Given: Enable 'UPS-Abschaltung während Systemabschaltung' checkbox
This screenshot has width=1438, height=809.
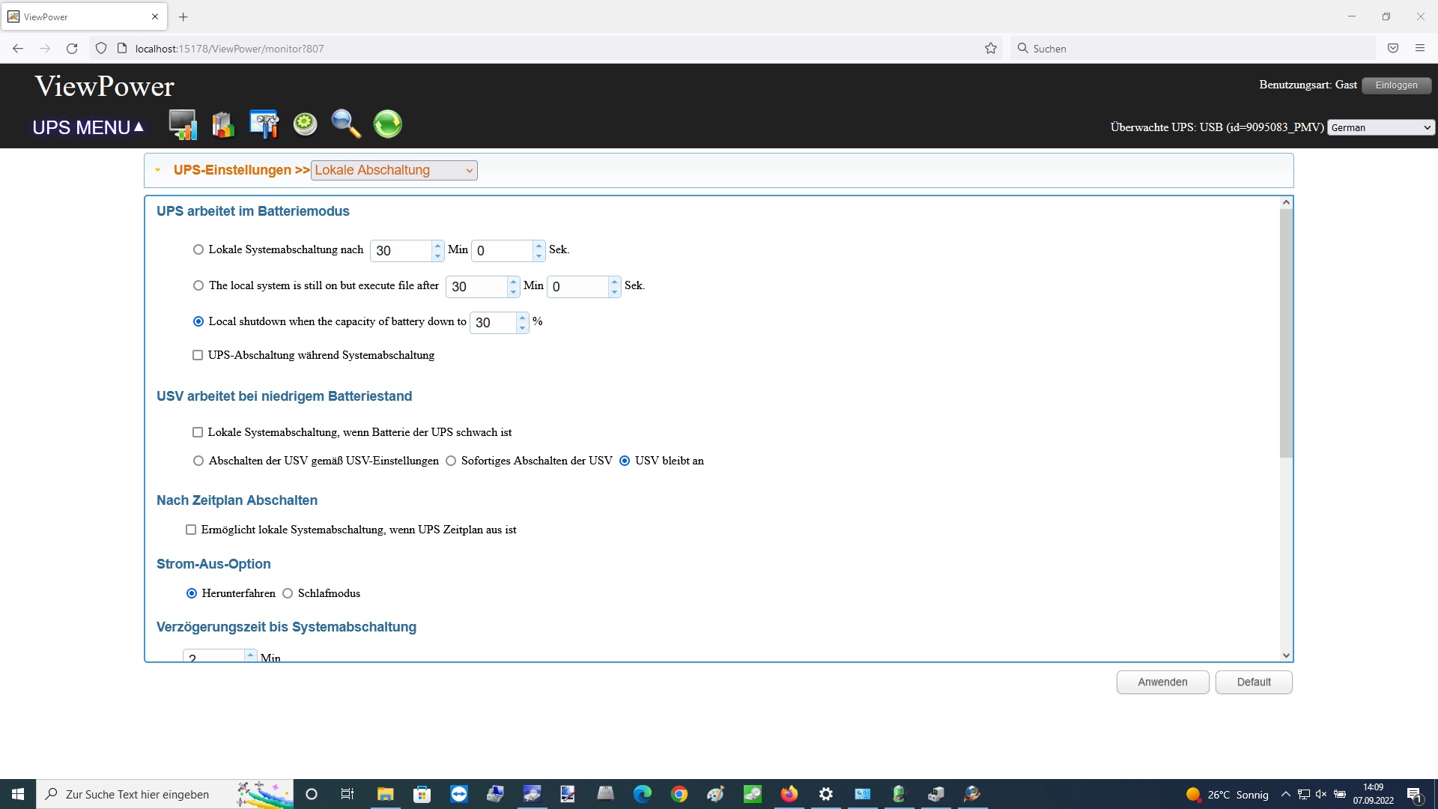Looking at the screenshot, I should tap(198, 355).
